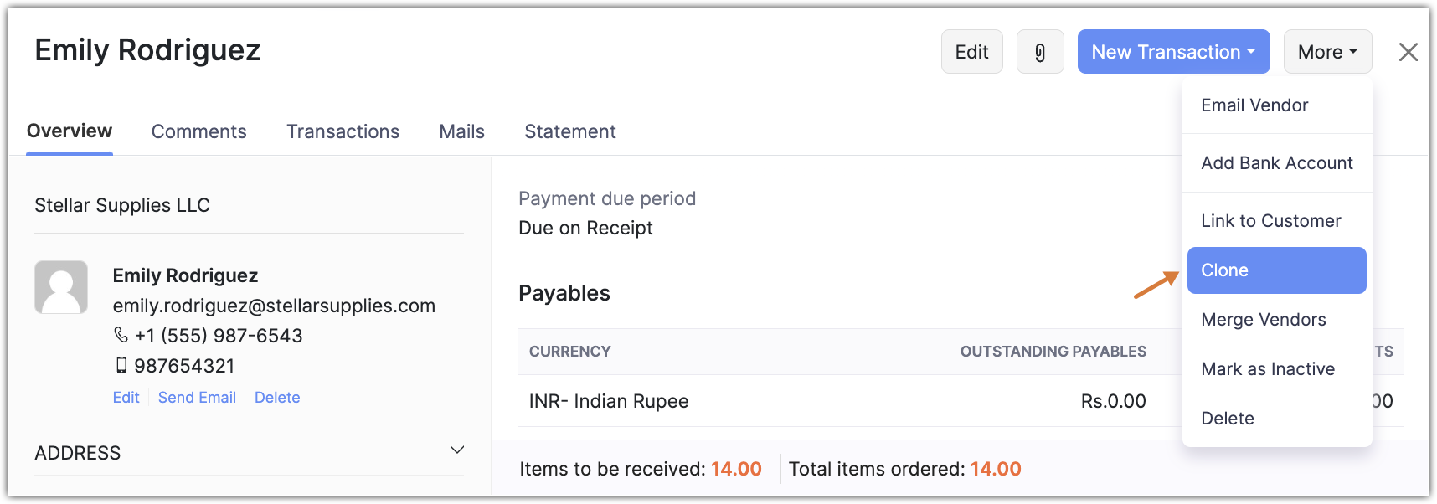The image size is (1437, 504).
Task: Click the Delete link under contact details
Action: tap(277, 398)
